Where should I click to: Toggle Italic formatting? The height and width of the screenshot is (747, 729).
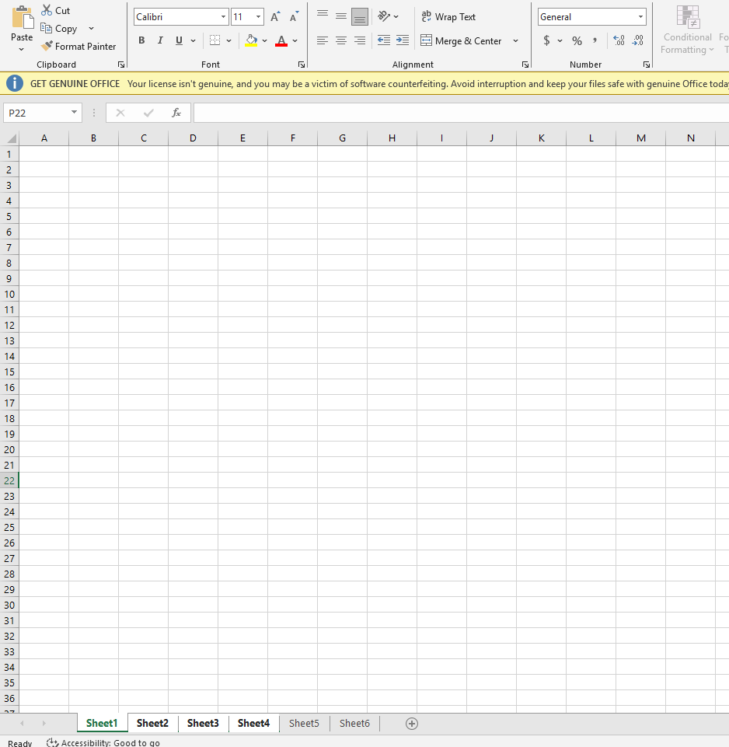(x=160, y=40)
